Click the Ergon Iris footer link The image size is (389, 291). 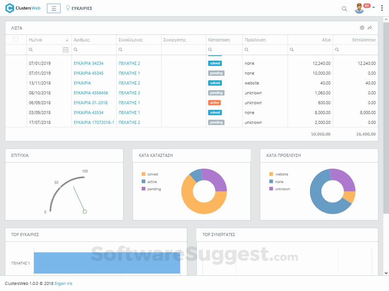(63, 283)
